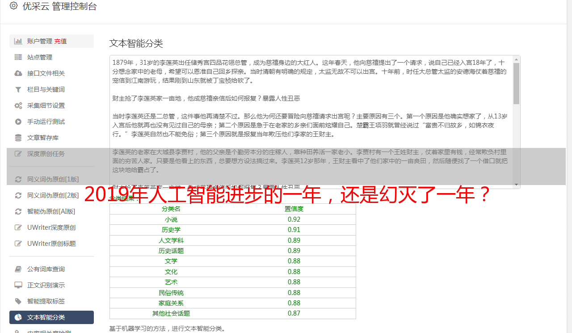Open 公有词库查询 page
The width and height of the screenshot is (572, 333).
coord(51,269)
